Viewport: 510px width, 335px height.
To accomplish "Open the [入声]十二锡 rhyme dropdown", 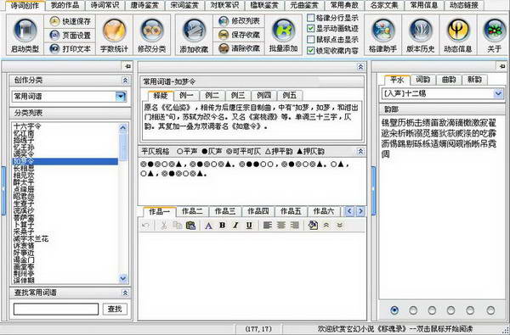I will click(499, 94).
